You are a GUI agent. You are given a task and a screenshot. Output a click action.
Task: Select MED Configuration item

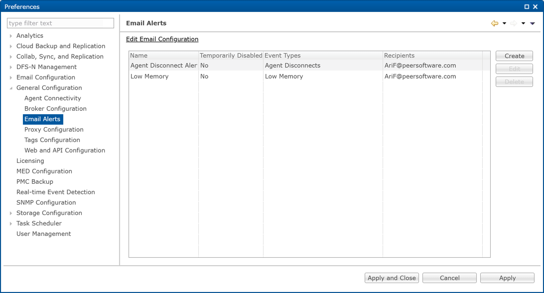[44, 171]
